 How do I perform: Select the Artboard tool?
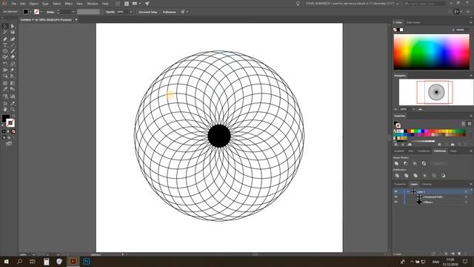click(x=5, y=103)
